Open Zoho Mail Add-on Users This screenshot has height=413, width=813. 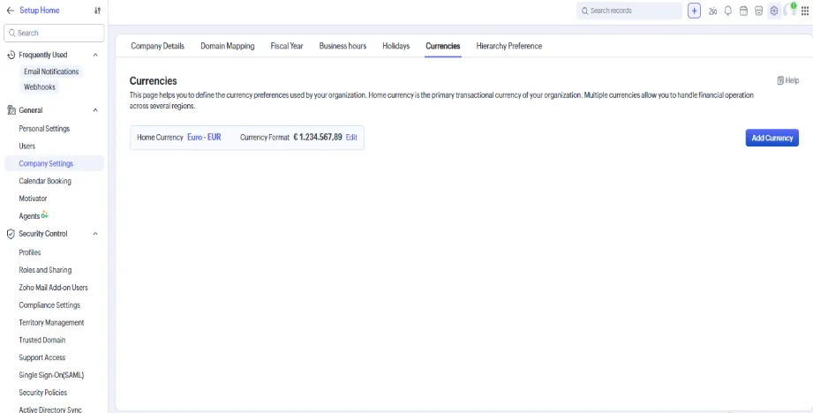click(x=53, y=288)
